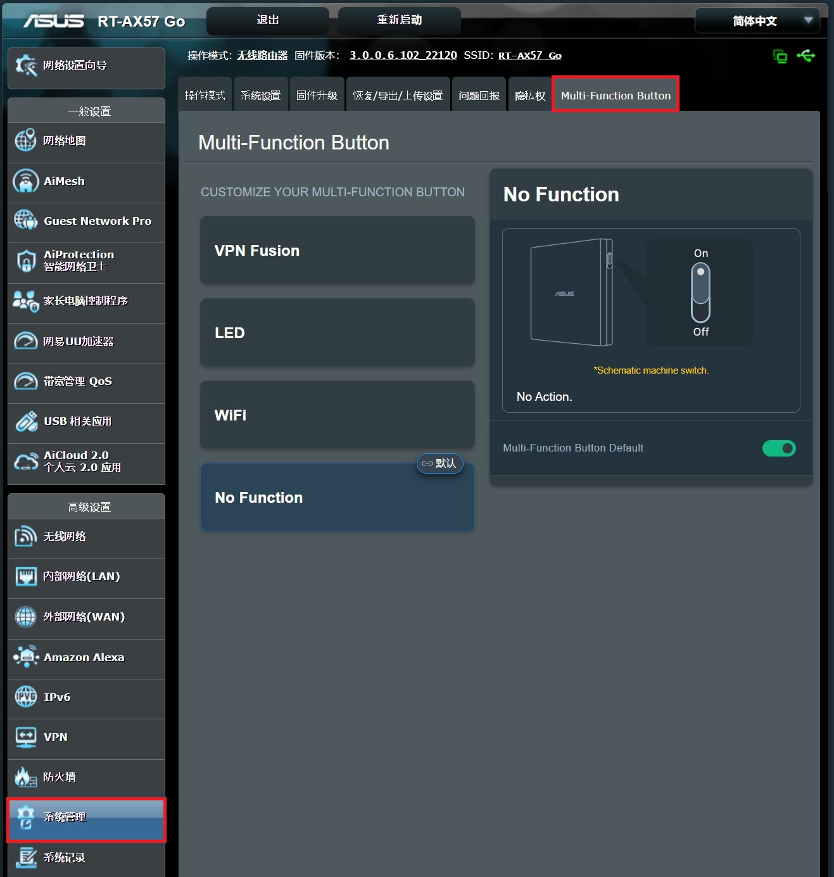Click the USB applications icon

[x=25, y=421]
